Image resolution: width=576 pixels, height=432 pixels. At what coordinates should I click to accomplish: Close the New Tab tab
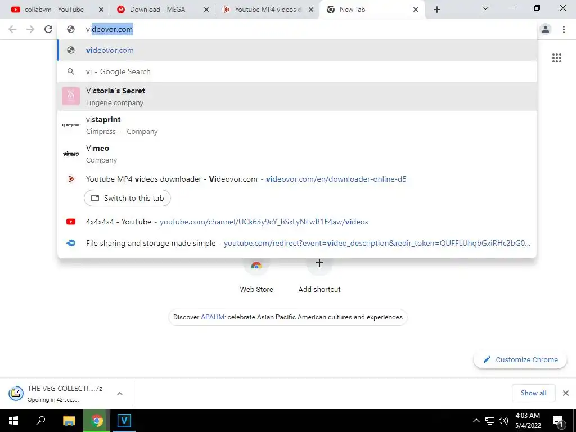(x=416, y=10)
